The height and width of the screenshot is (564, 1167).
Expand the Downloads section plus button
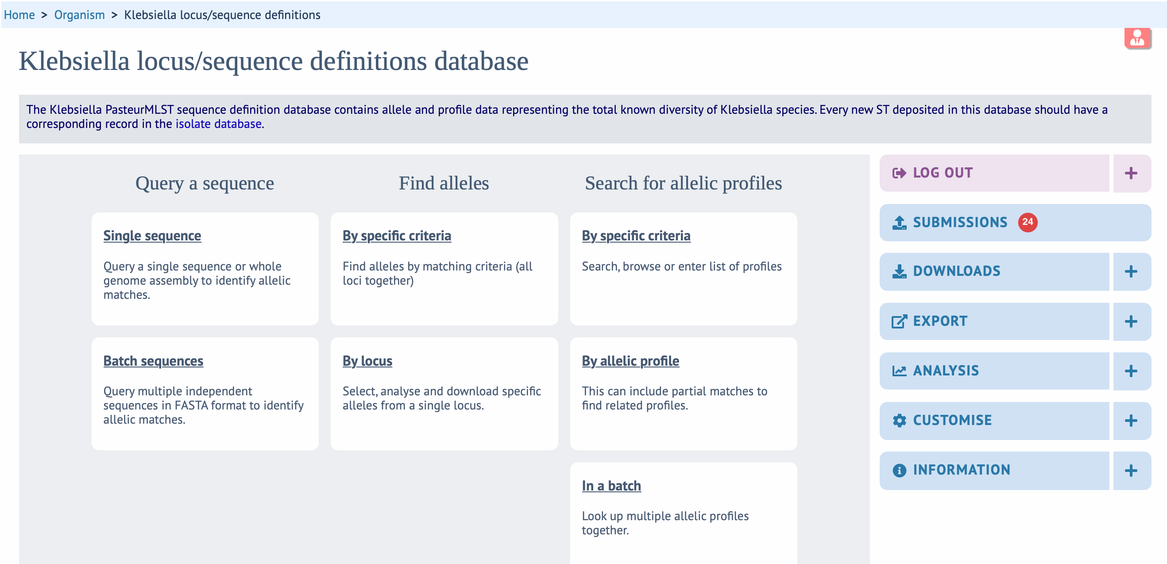pyautogui.click(x=1131, y=271)
